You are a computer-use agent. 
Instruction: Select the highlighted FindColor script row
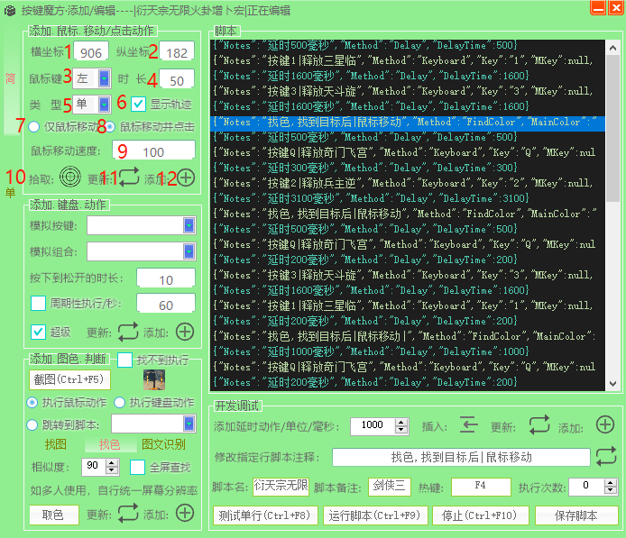pyautogui.click(x=408, y=123)
